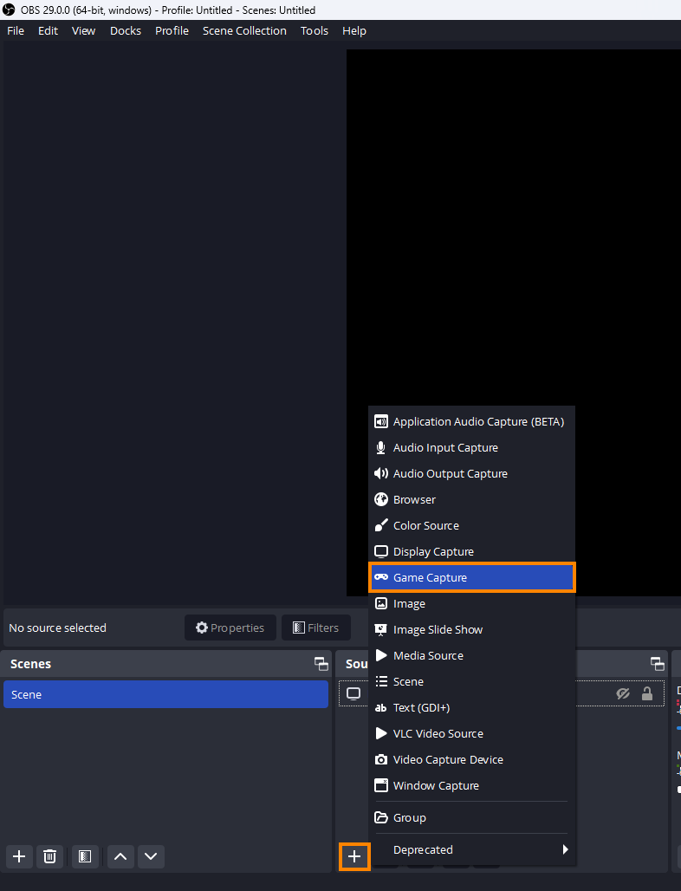
Task: Add a Color Source
Action: (x=471, y=525)
